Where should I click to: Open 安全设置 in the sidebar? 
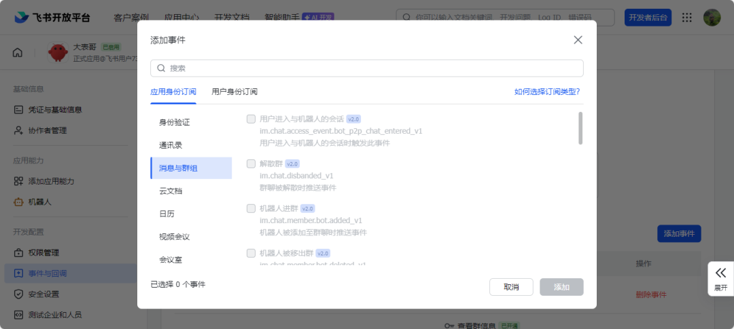pos(43,294)
